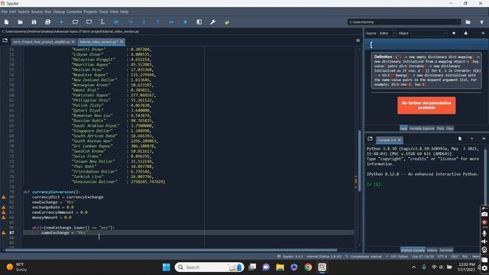Open the PYTHONPATH manager Python icon
The image size is (489, 275).
click(x=227, y=22)
